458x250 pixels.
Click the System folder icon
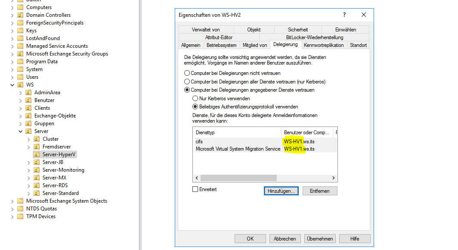click(20, 69)
